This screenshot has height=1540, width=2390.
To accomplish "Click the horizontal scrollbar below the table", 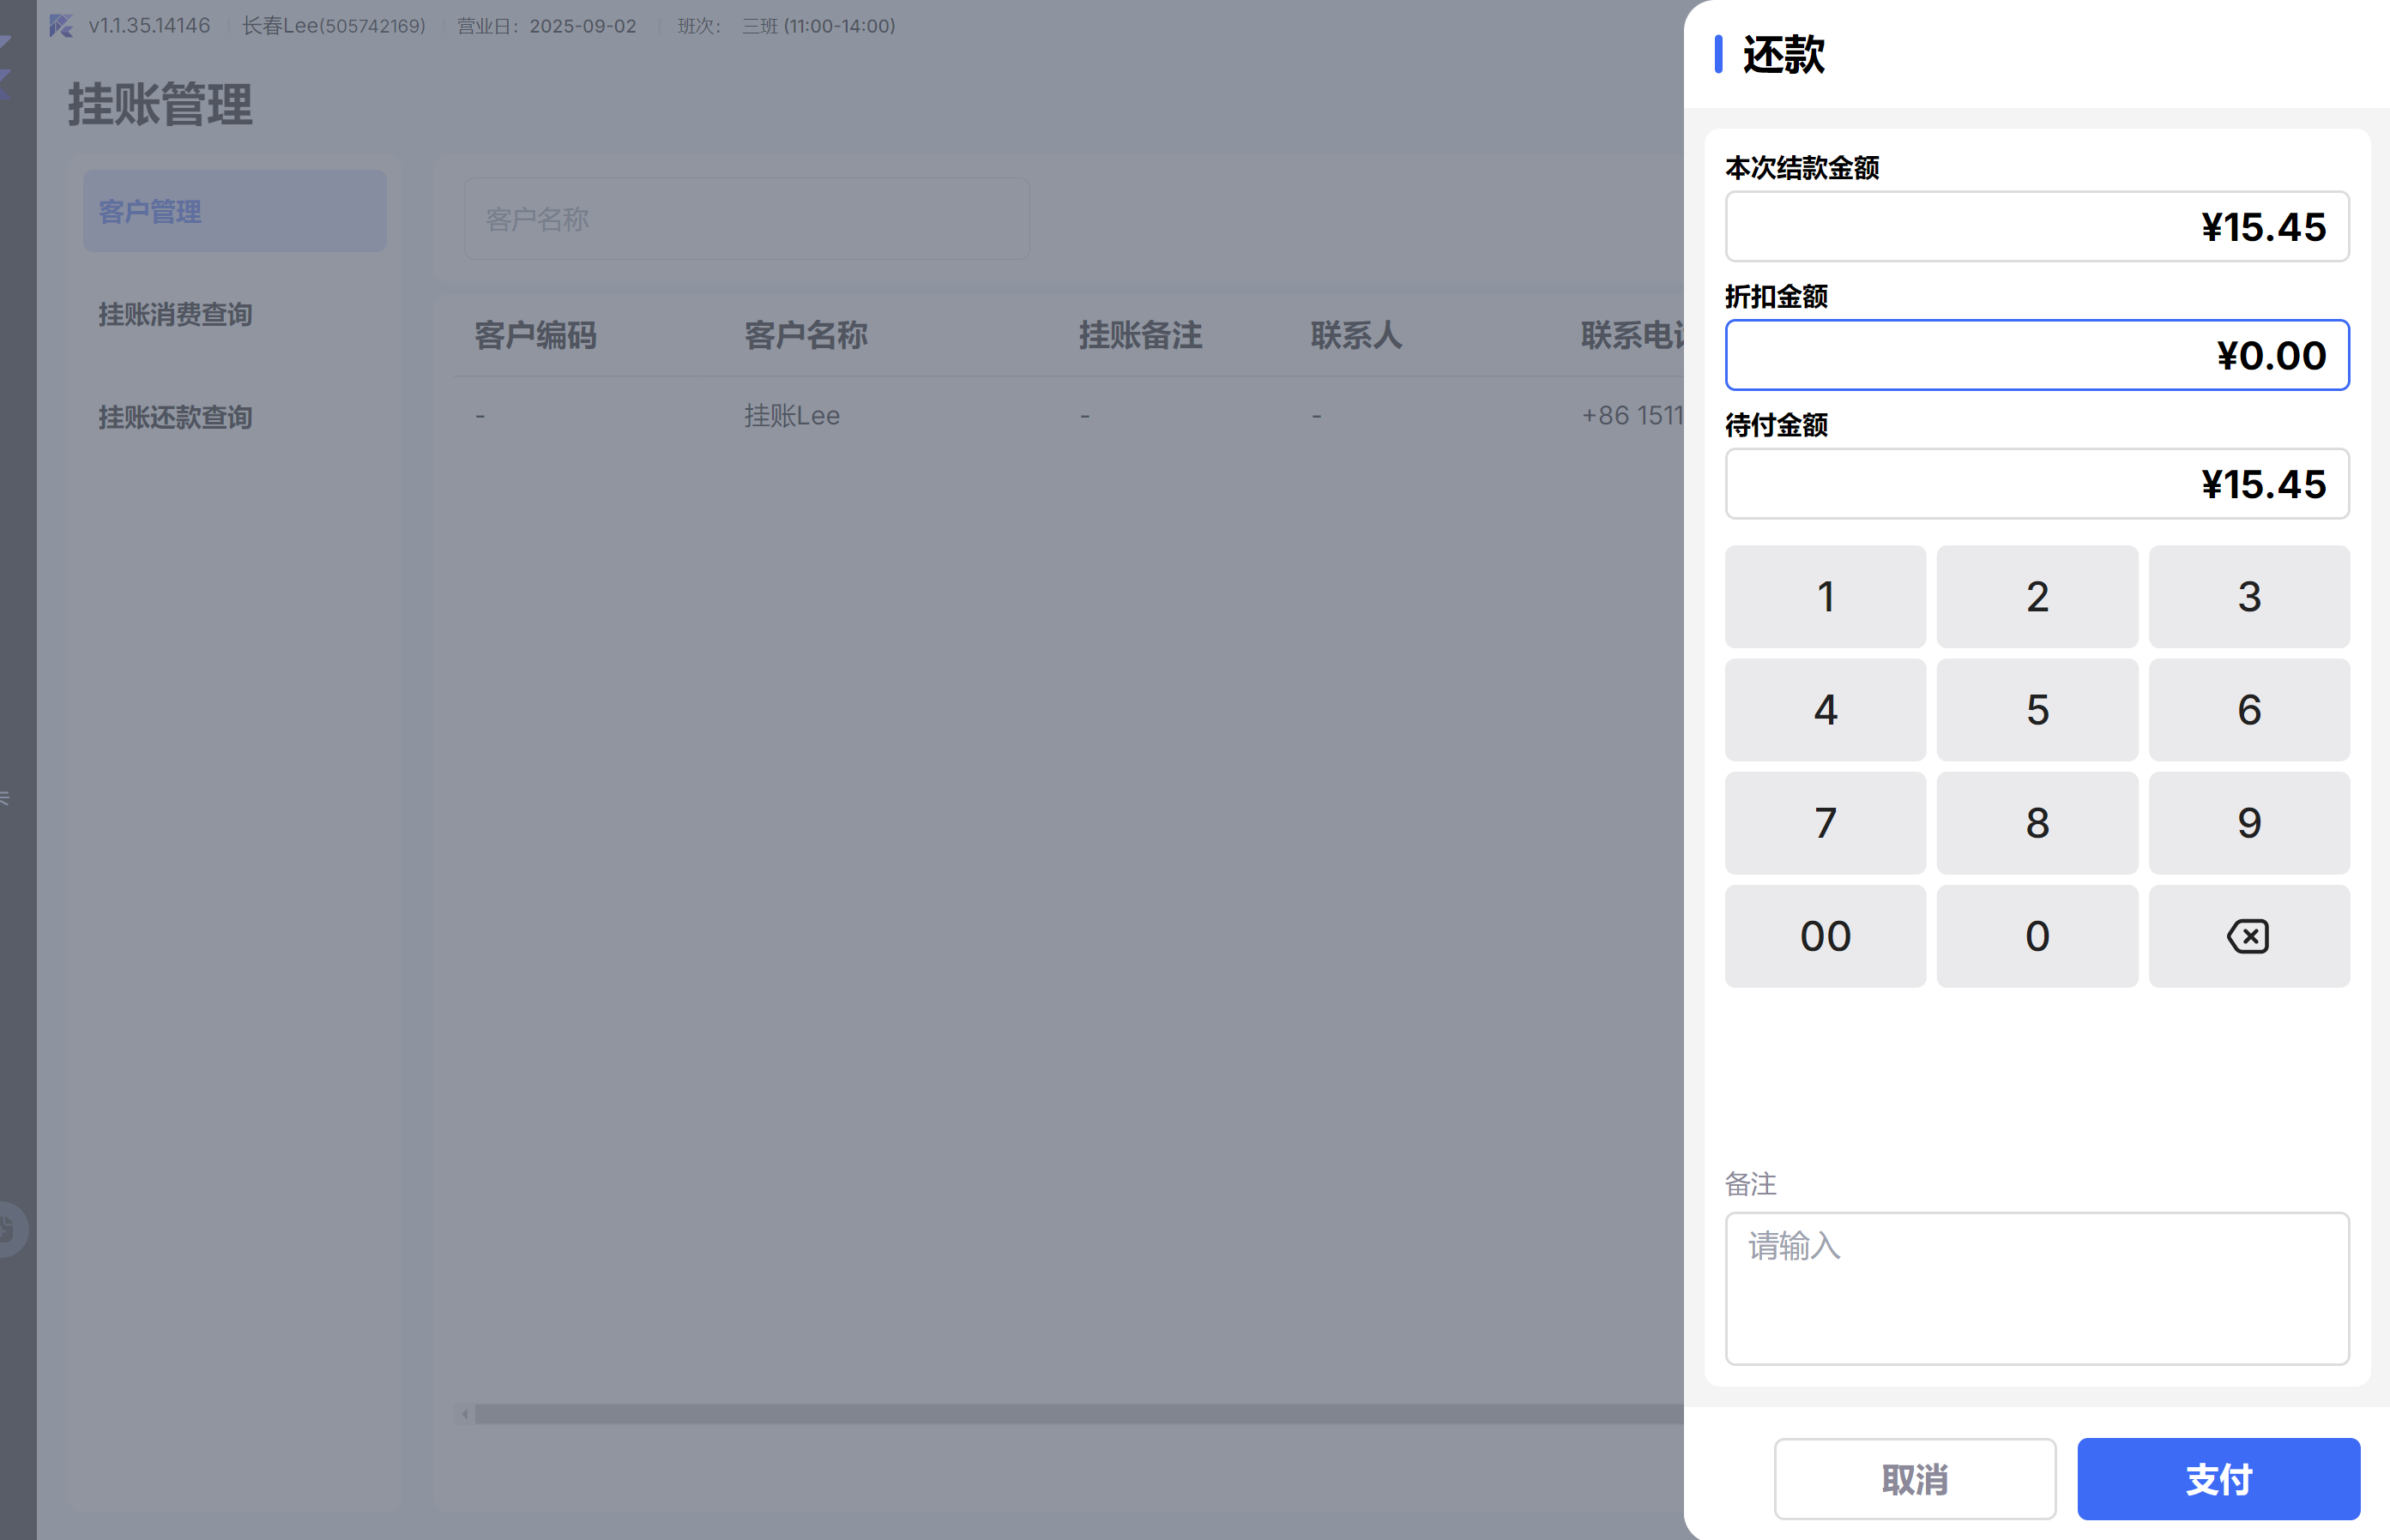I will tap(1071, 1413).
